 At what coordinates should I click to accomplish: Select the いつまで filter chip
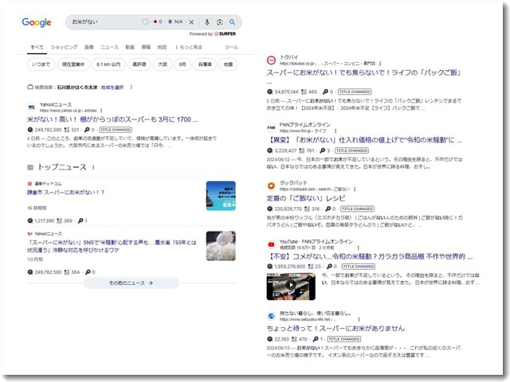tap(41, 64)
